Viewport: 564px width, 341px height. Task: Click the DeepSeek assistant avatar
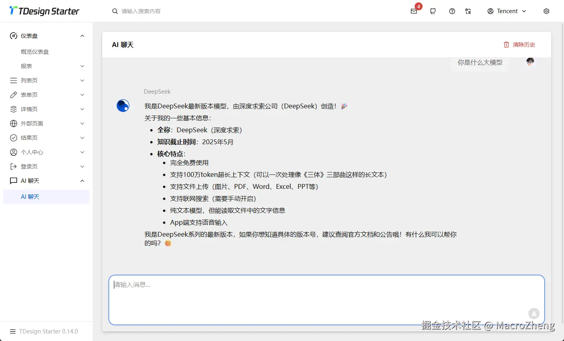coord(123,106)
